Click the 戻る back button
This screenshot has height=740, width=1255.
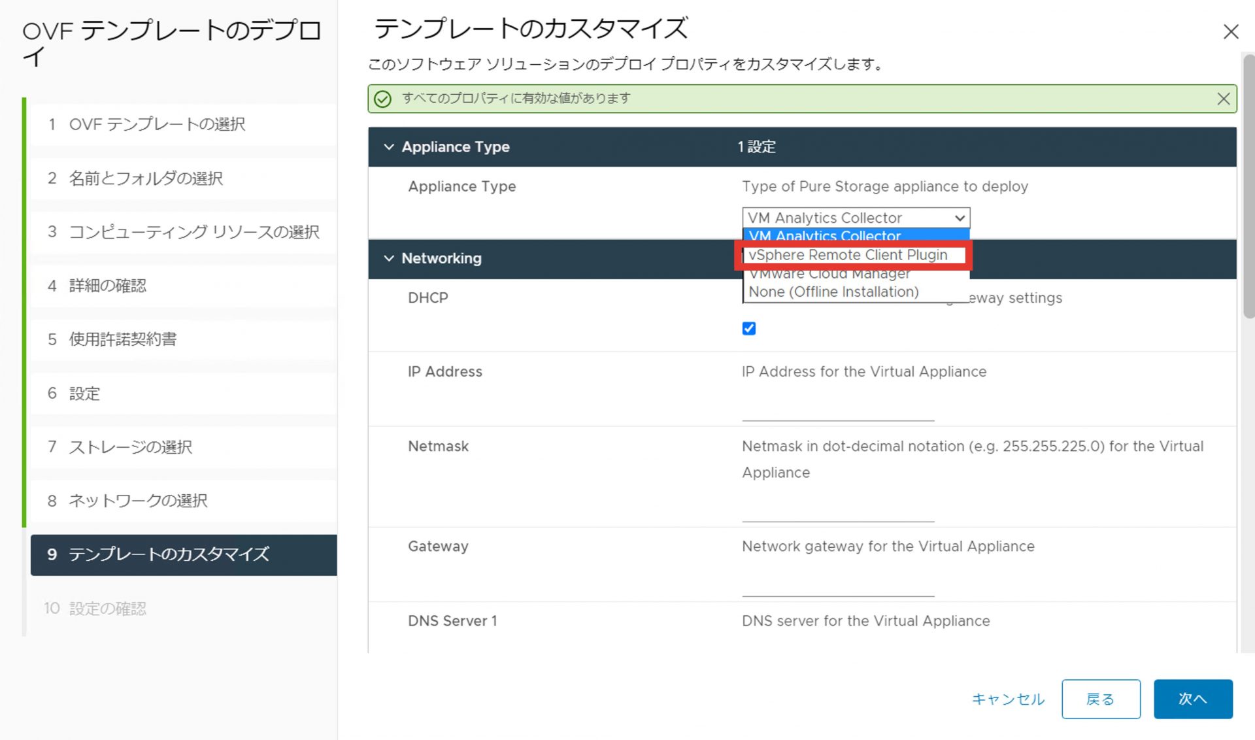[1101, 699]
